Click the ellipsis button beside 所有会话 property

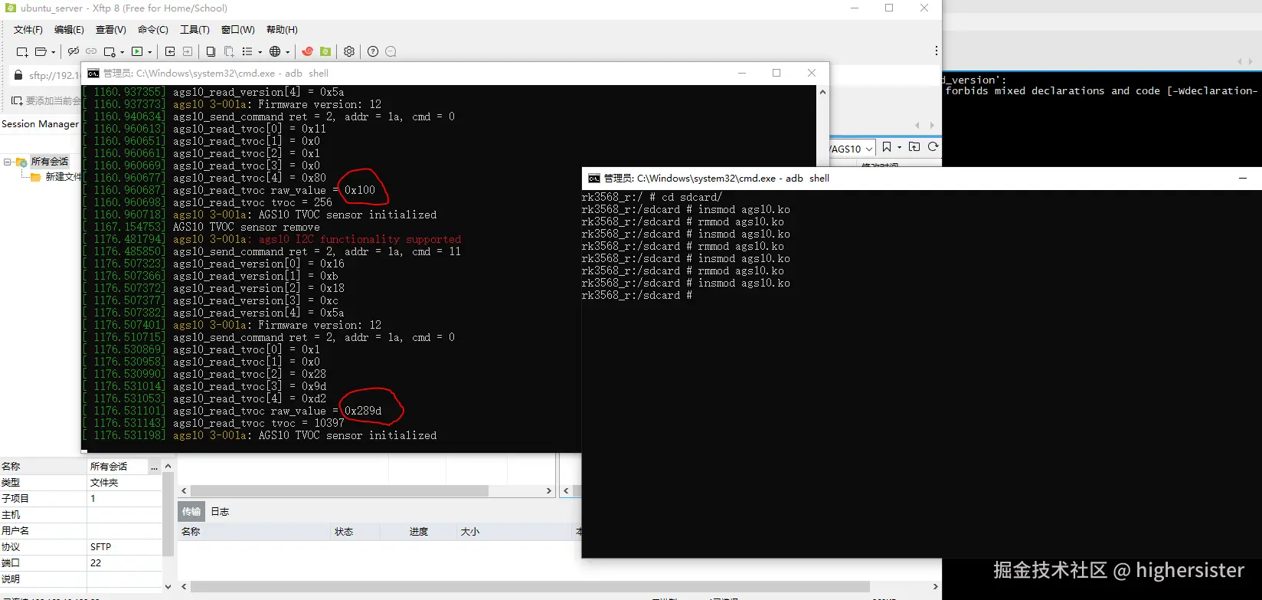tap(154, 467)
